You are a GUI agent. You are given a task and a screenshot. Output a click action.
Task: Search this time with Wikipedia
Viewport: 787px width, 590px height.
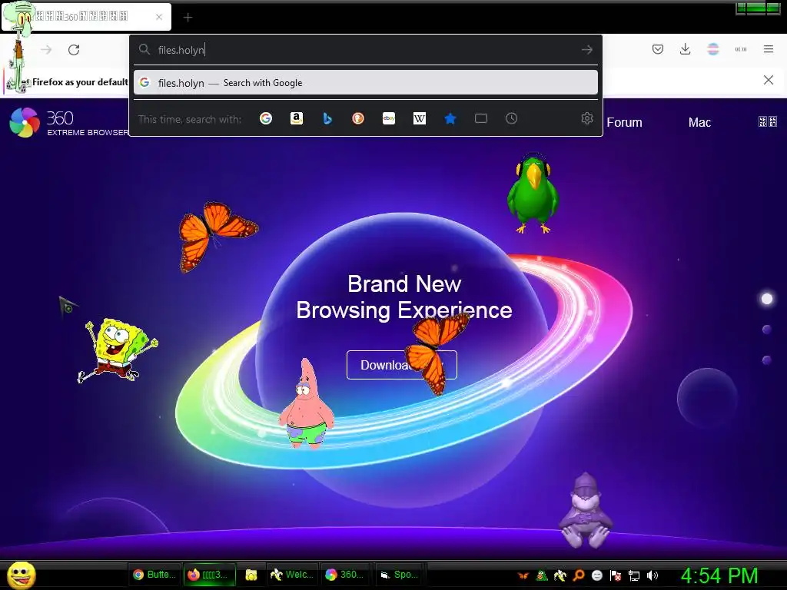pos(419,118)
